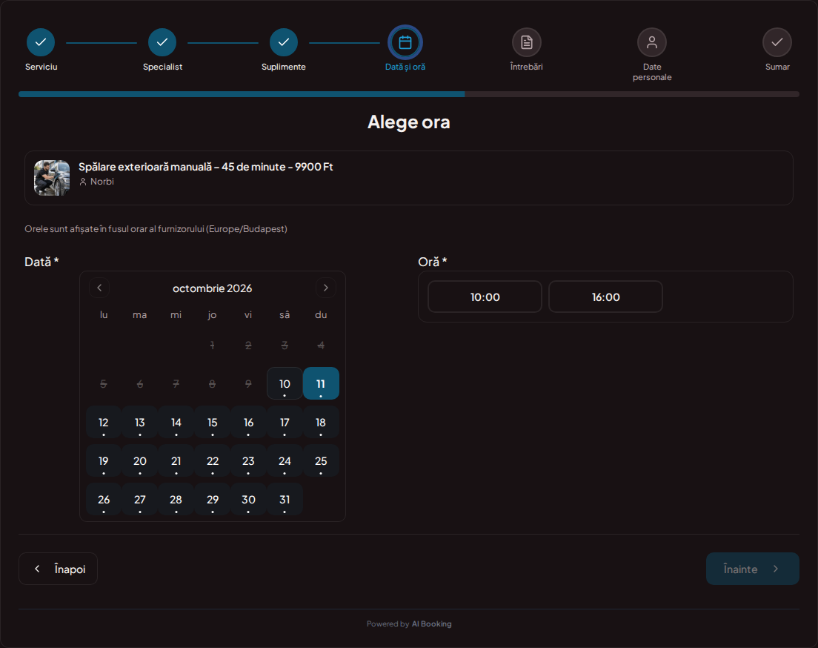
Task: Go to next month in calendar
Action: tap(326, 288)
